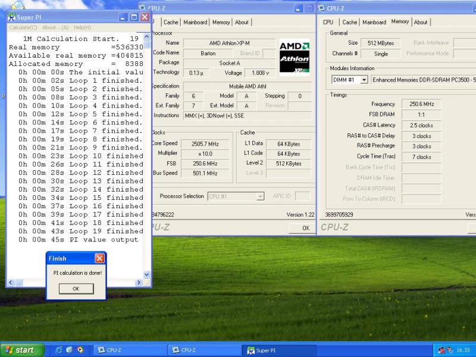
Task: Open Mainboard tab in processor CPU-Z window
Action: click(x=195, y=22)
